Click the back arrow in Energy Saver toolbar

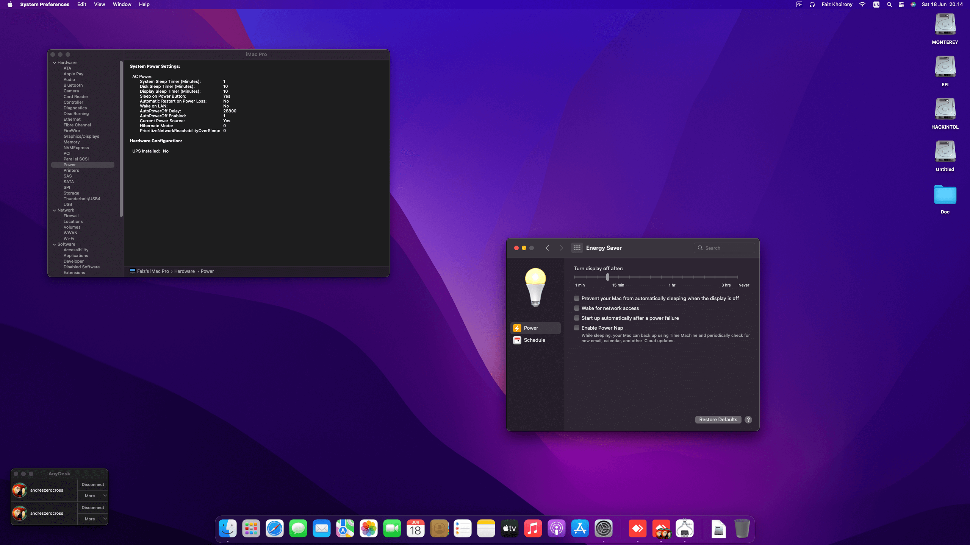tap(547, 248)
